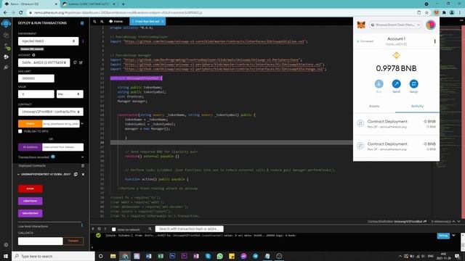Open documentation icon beside Deploy & Run title
Image resolution: width=465 pixels, height=261 pixels.
point(82,23)
